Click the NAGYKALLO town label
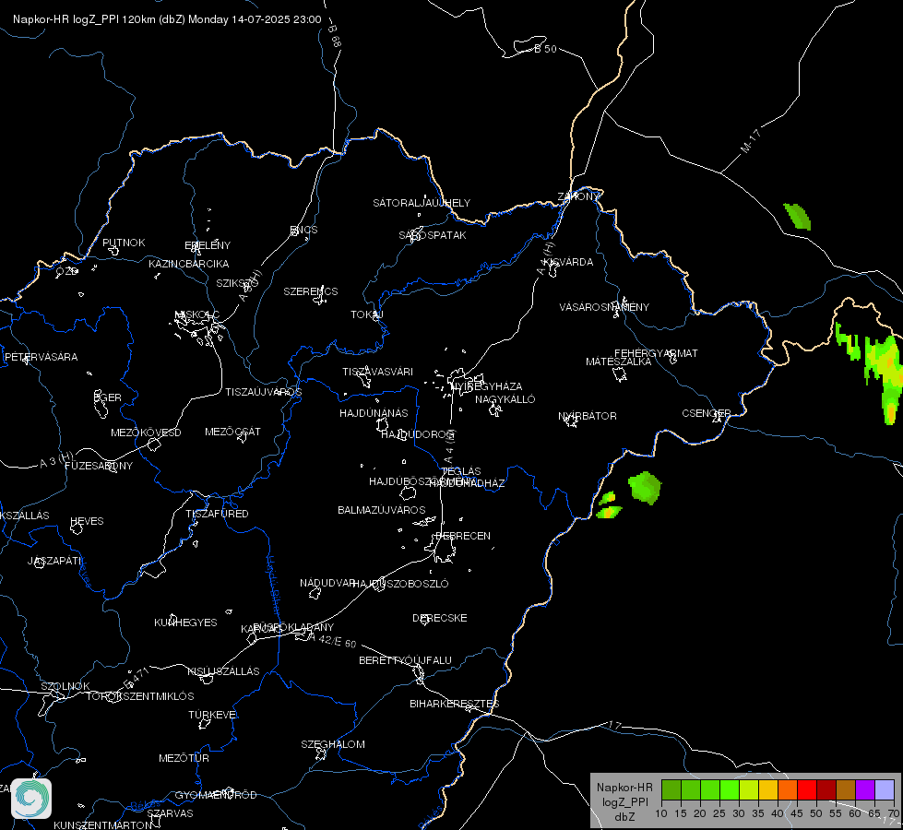The width and height of the screenshot is (903, 830). point(505,399)
